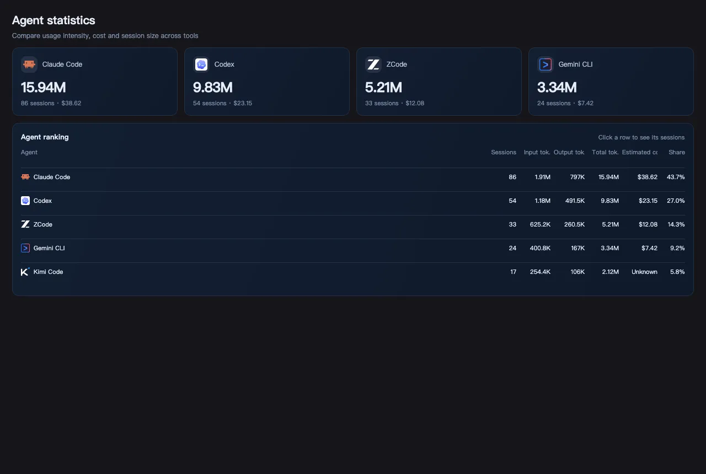Image resolution: width=706 pixels, height=474 pixels.
Task: Click the Sessions column header
Action: pos(504,152)
